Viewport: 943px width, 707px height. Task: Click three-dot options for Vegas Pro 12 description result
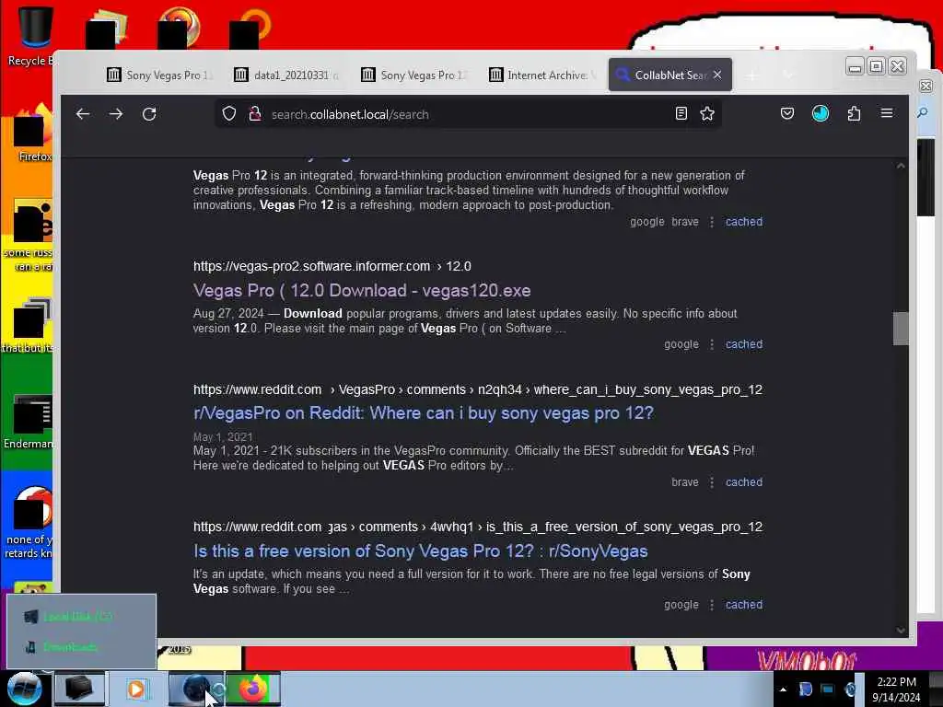712,222
